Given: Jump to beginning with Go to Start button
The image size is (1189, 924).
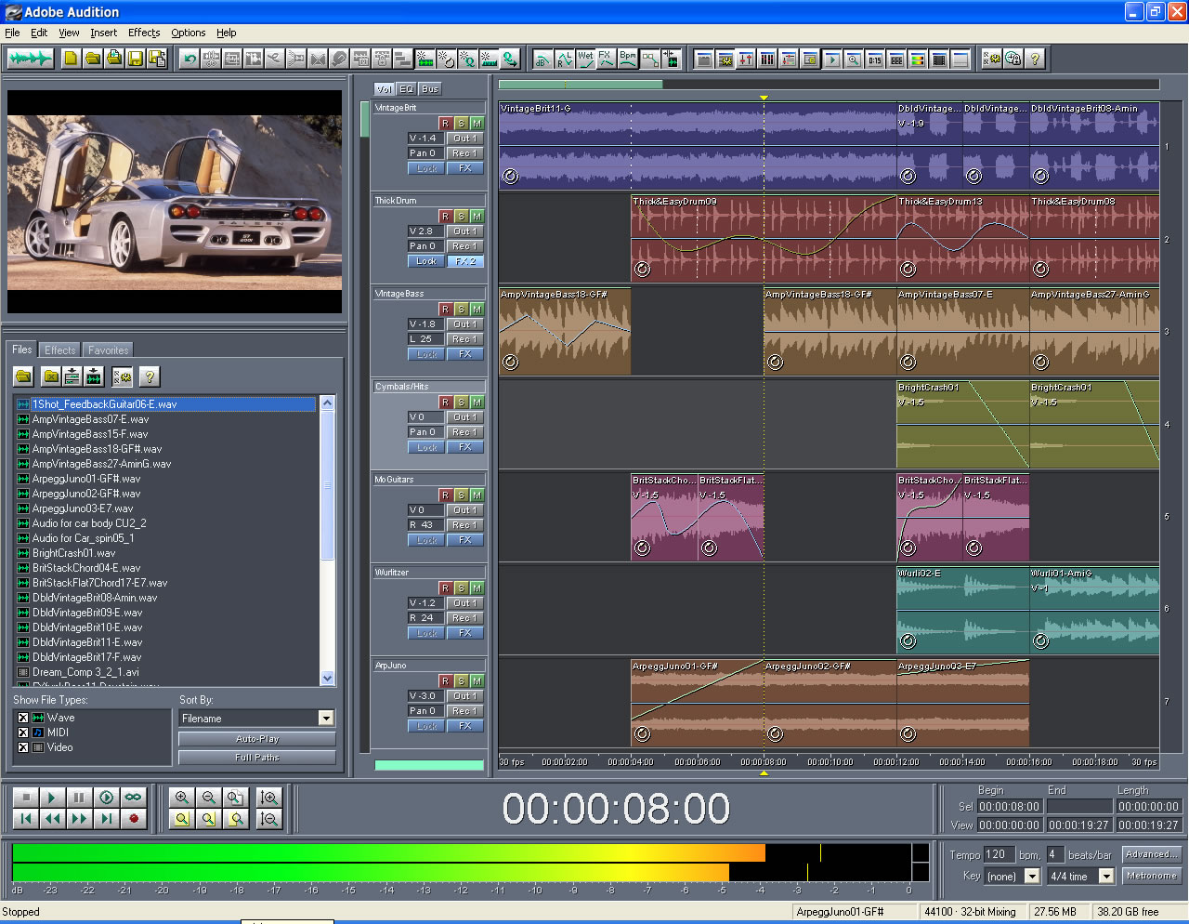Looking at the screenshot, I should [26, 819].
